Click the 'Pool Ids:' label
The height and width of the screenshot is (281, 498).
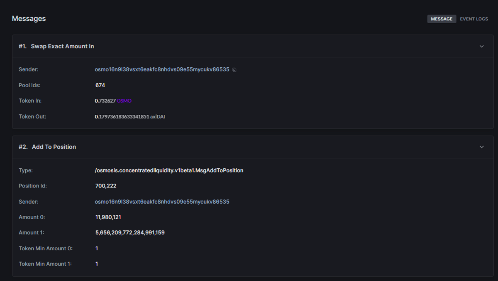pyautogui.click(x=29, y=85)
